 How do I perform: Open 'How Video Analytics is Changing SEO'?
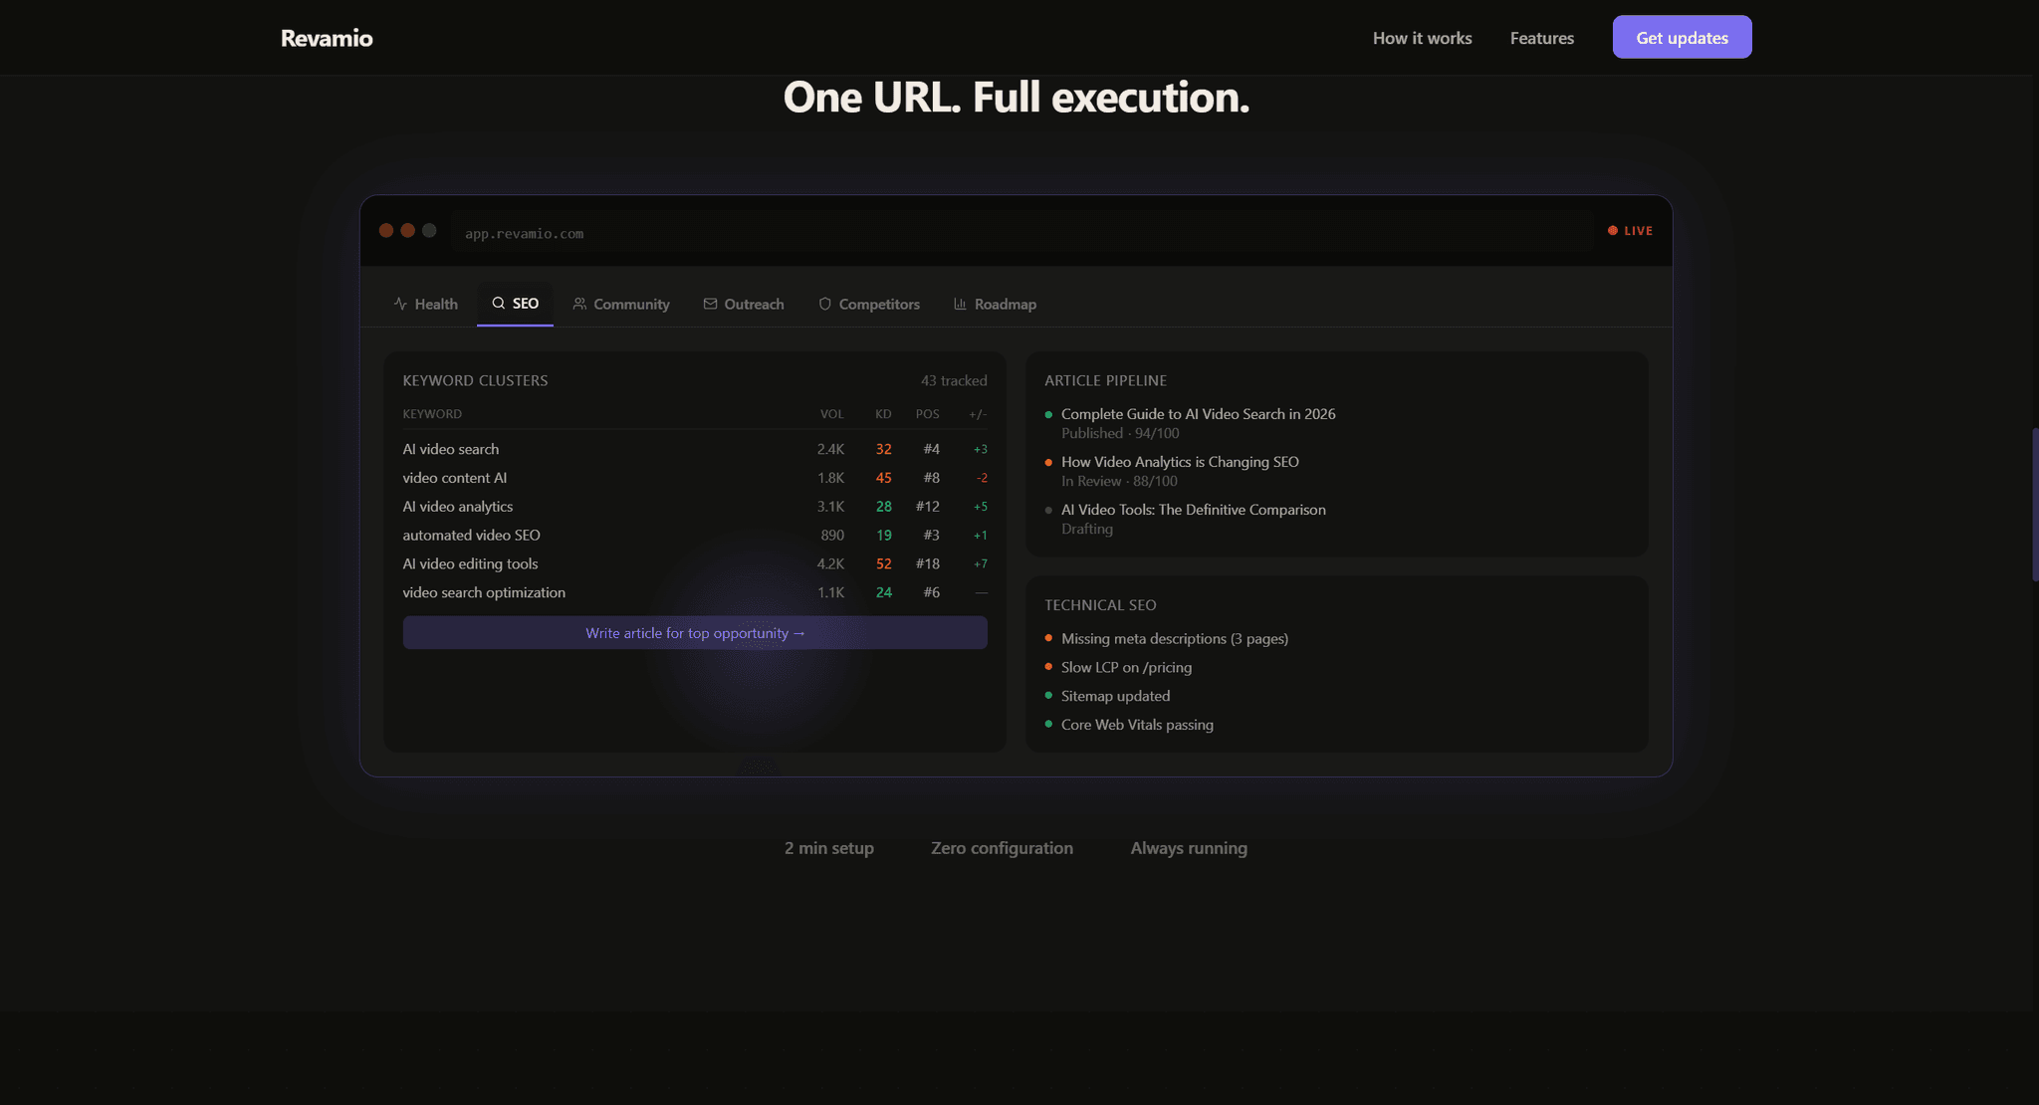[1180, 462]
